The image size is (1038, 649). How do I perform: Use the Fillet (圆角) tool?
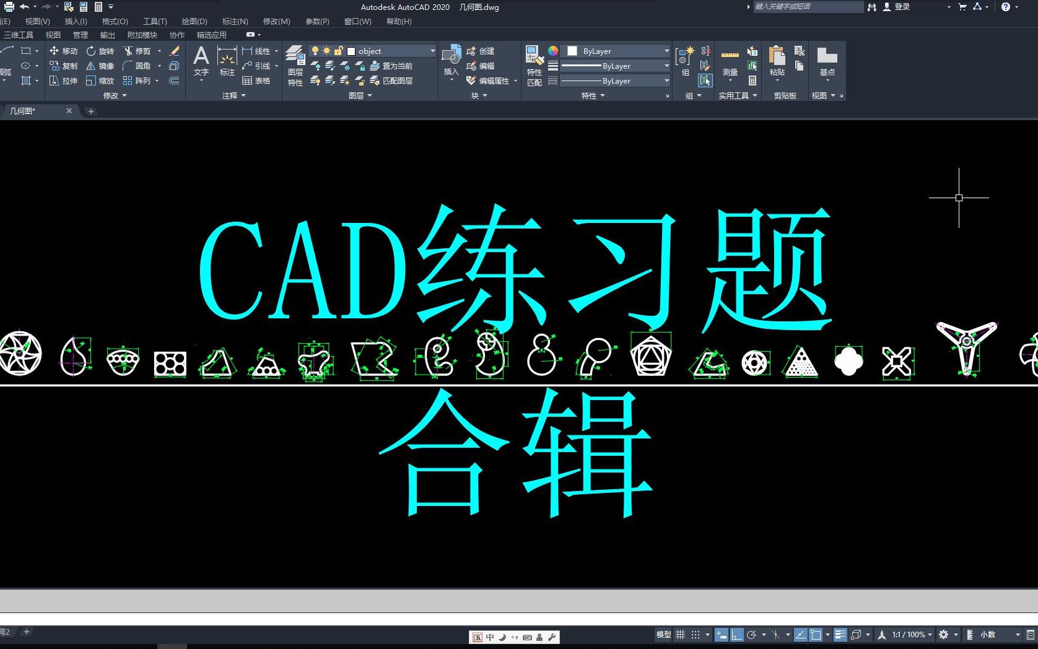141,66
